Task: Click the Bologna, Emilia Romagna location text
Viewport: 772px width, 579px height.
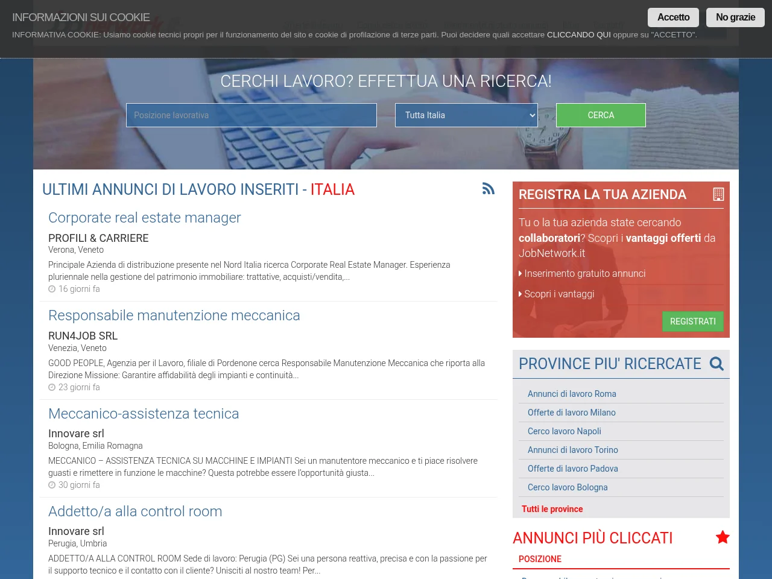Action: click(95, 446)
